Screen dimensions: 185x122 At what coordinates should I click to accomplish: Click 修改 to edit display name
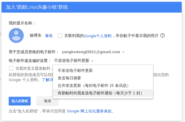click(49, 35)
